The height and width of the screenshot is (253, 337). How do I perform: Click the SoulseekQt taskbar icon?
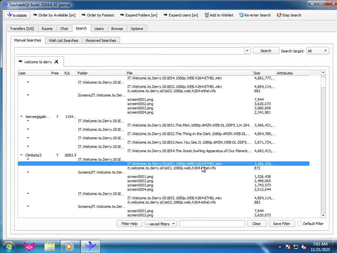click(90, 246)
